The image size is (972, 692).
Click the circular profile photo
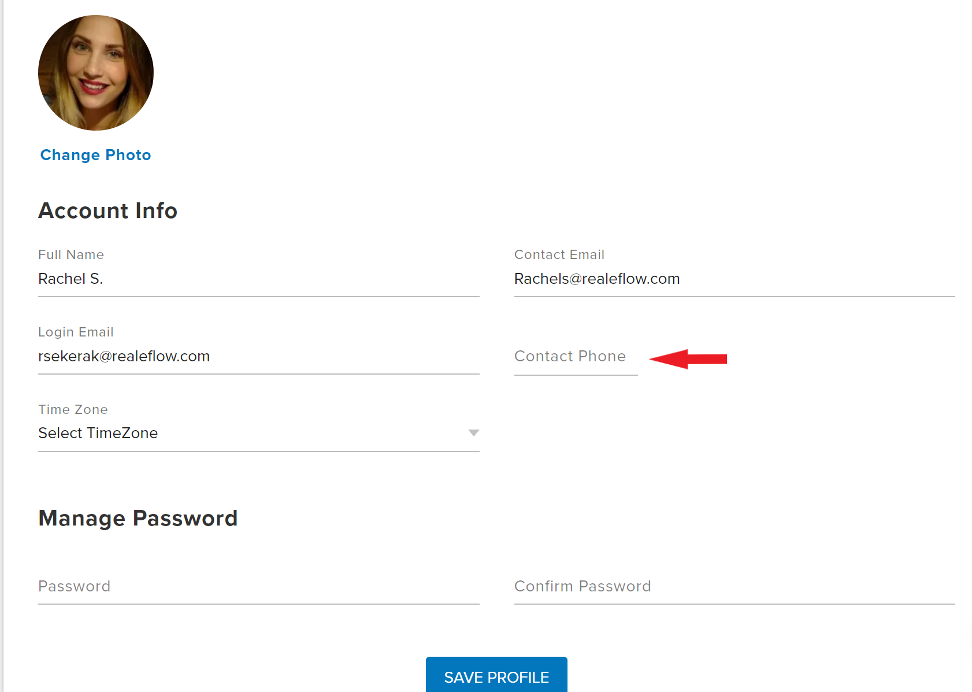(x=96, y=73)
